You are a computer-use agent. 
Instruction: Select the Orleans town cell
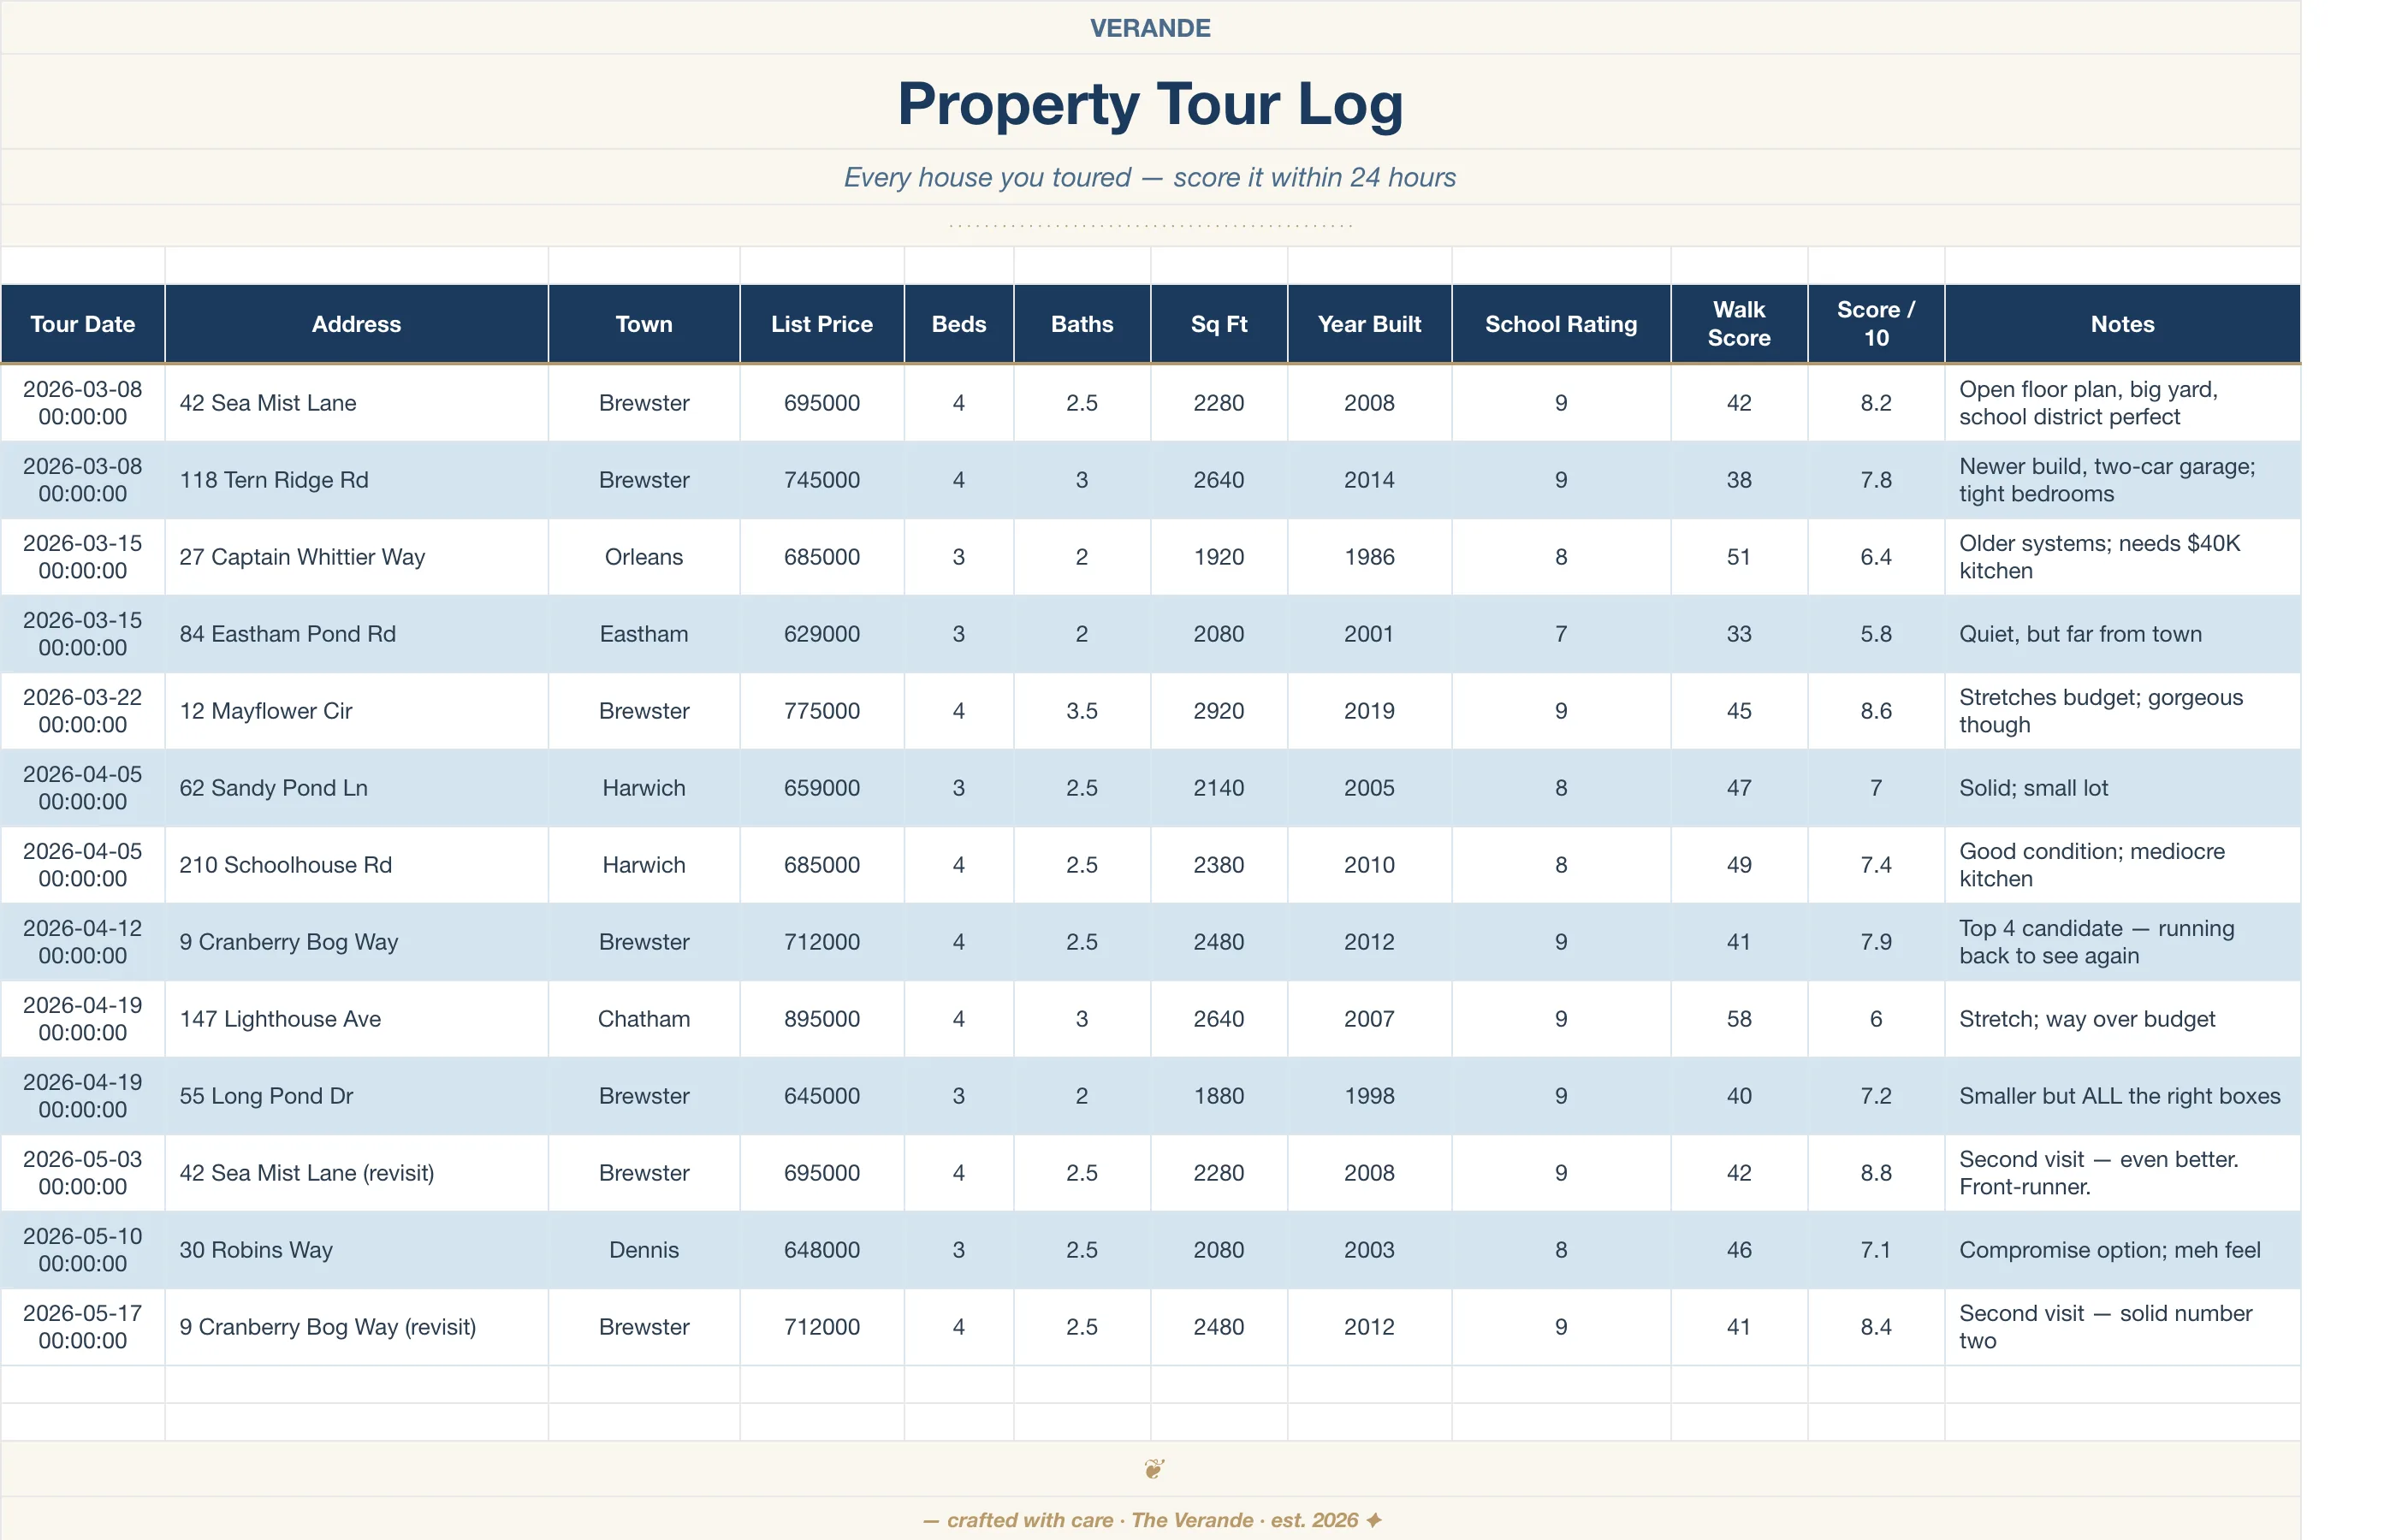point(644,557)
